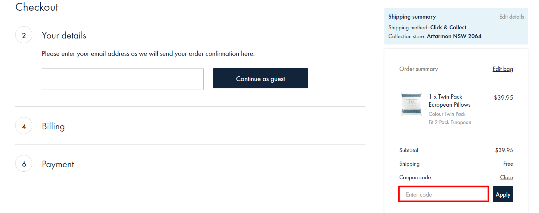Screen dimensions: 539x213
Task: Click the Shipping summary heading
Action: pos(412,17)
